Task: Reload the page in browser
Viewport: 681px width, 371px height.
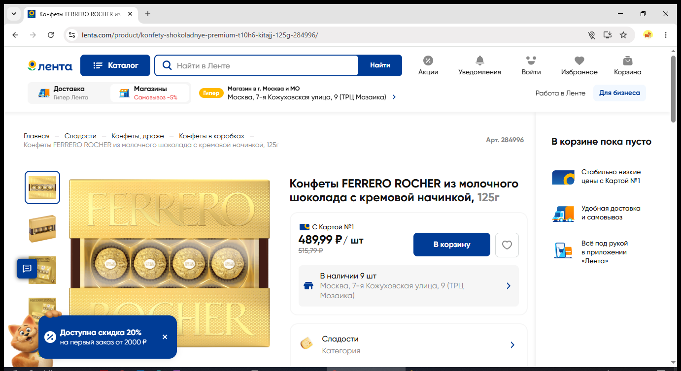Action: (51, 35)
